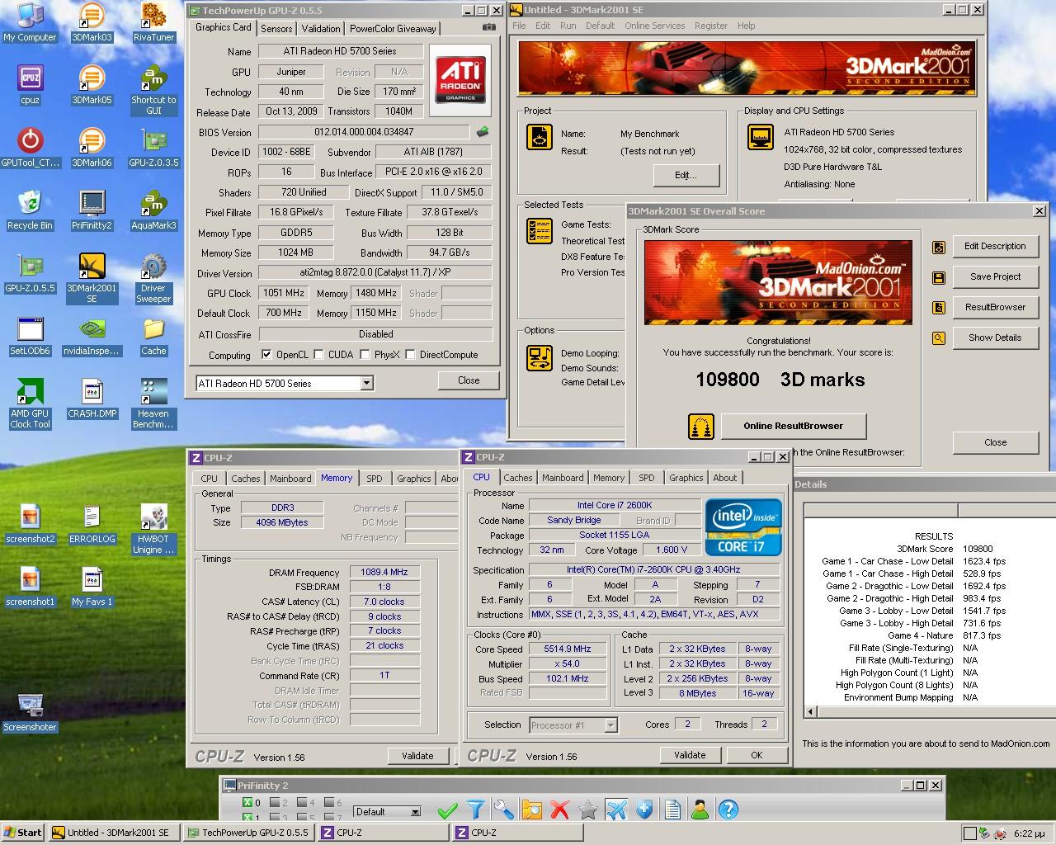Image resolution: width=1056 pixels, height=845 pixels.
Task: Click the Show Details button
Action: [995, 338]
